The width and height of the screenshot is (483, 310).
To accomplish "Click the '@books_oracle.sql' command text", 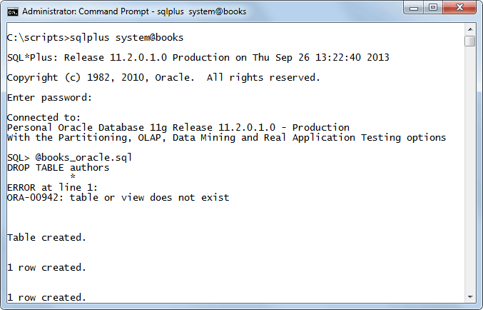I will pyautogui.click(x=83, y=157).
